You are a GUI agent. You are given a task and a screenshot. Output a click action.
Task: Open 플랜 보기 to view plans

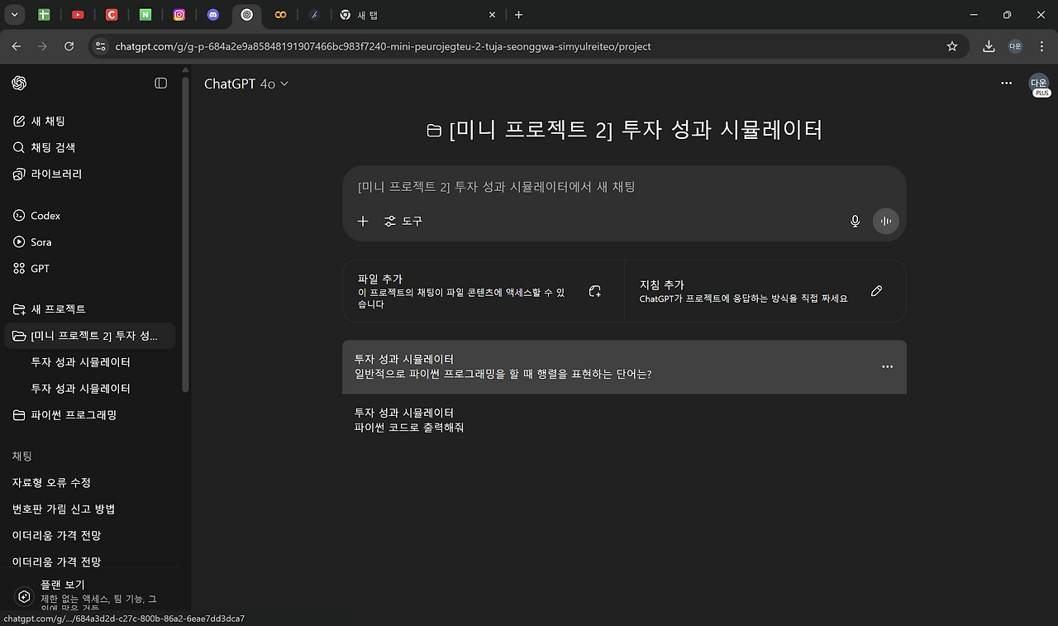coord(90,596)
